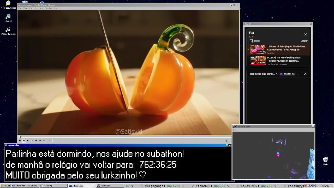Screen dimensions: 334x188
Task: Select the 12 Hours Satisfying ASMR thumbnail
Action: (258, 49)
